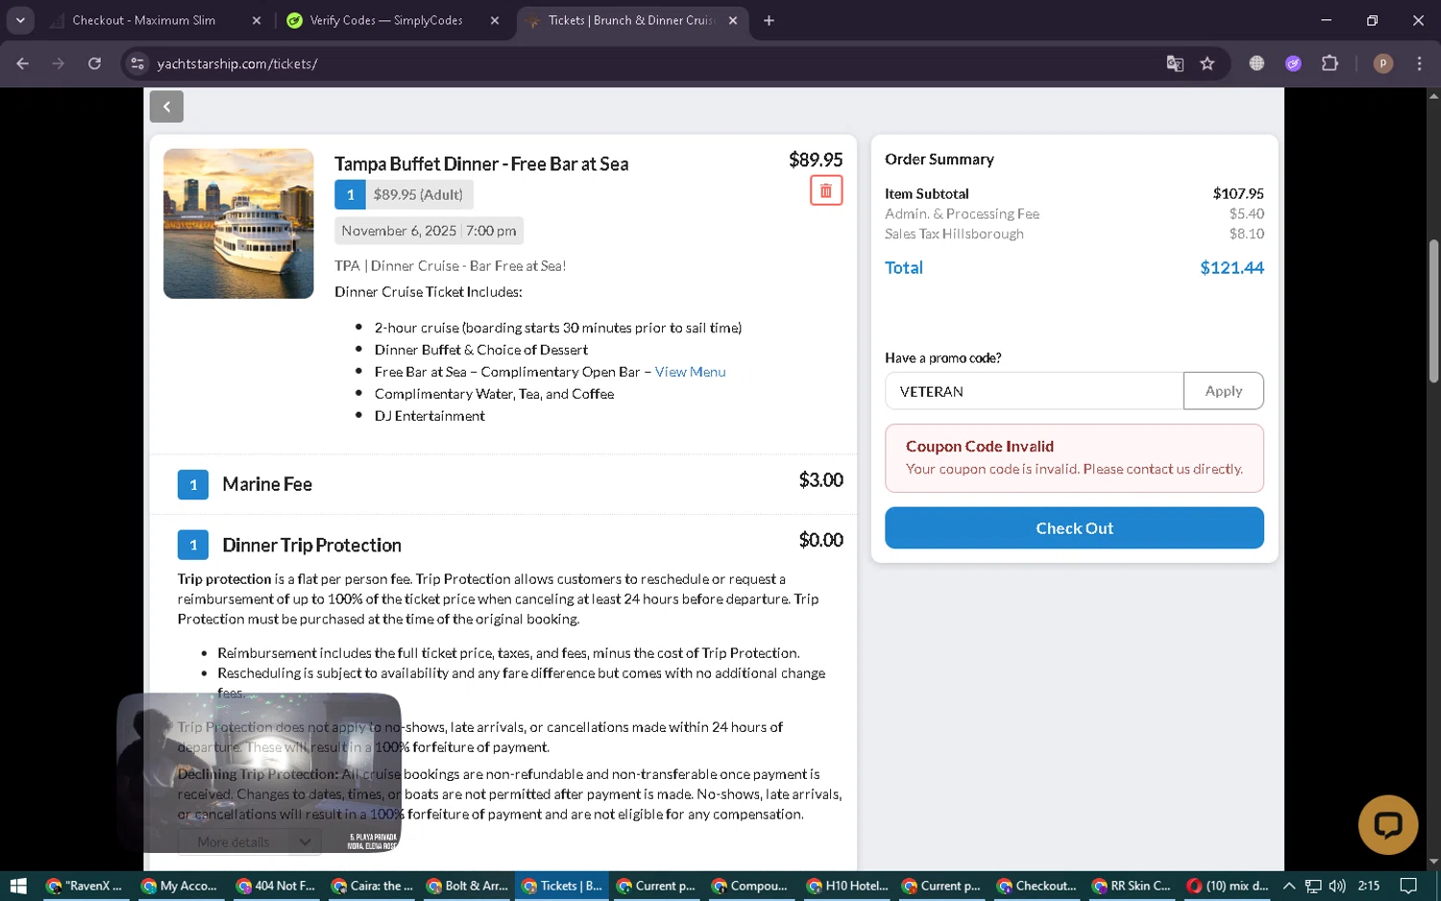Click the Tampa Buffet Dinner title
The height and width of the screenshot is (901, 1441).
pos(481,163)
